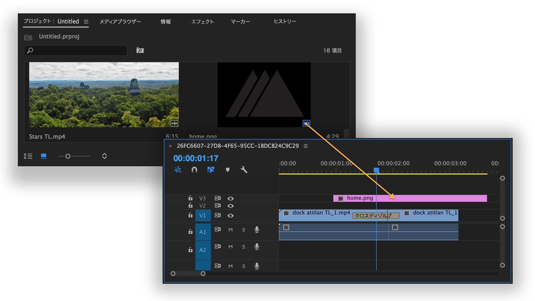The width and height of the screenshot is (535, 301).
Task: Toggle sync lock on bottom audio track
Action: pyautogui.click(x=218, y=266)
